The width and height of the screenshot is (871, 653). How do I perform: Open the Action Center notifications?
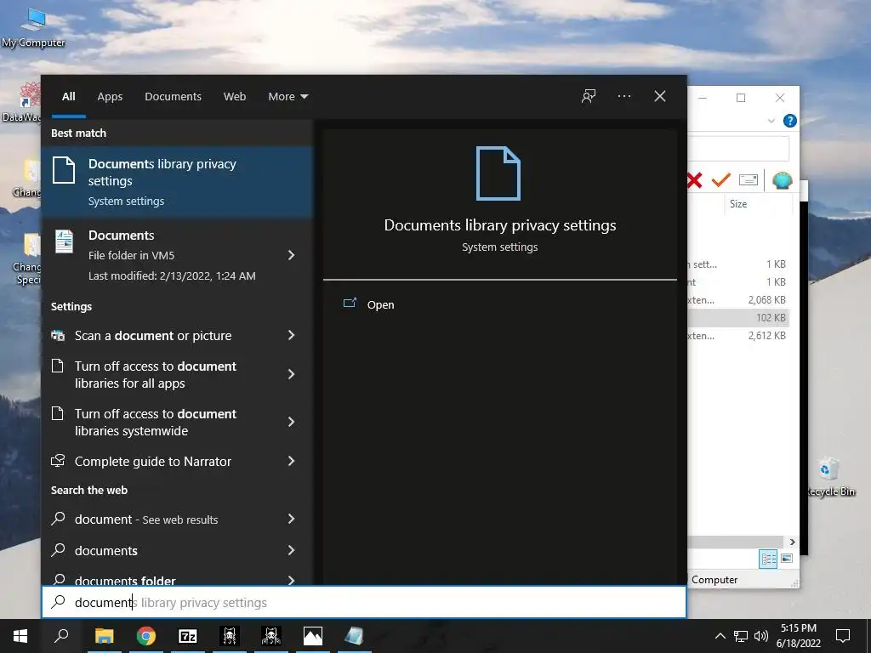point(843,636)
